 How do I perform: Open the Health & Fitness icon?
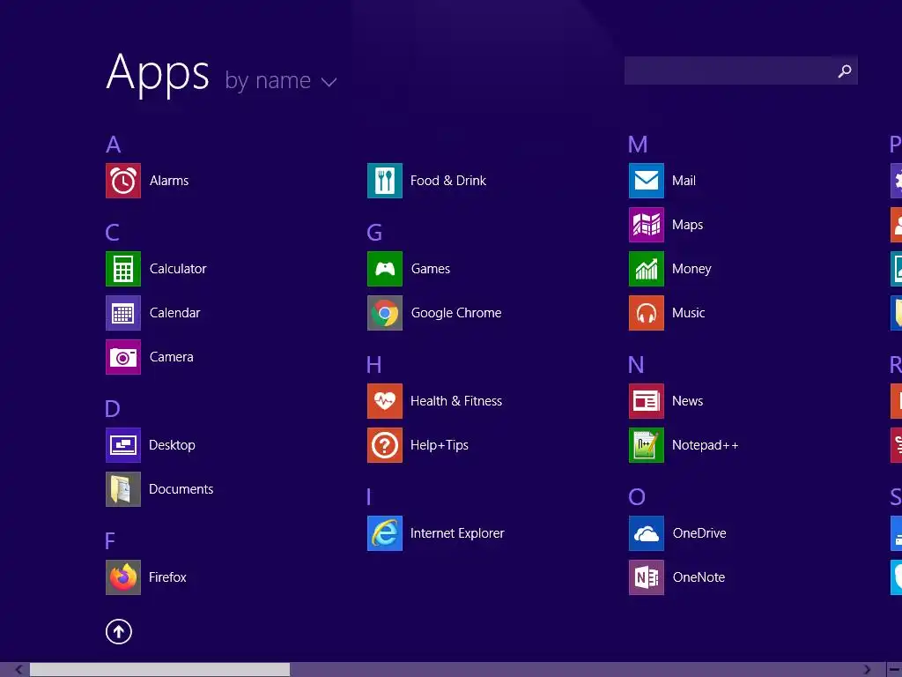[385, 401]
